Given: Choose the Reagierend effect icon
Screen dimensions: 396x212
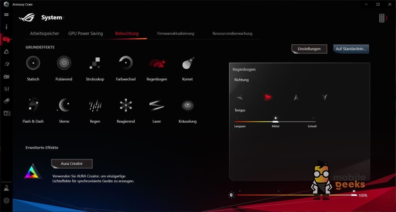Looking at the screenshot, I should 126,105.
